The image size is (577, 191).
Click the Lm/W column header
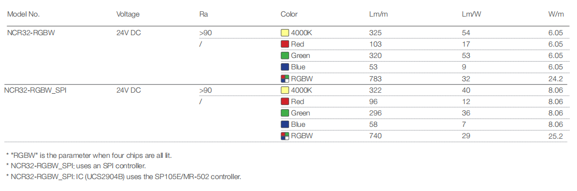472,14
